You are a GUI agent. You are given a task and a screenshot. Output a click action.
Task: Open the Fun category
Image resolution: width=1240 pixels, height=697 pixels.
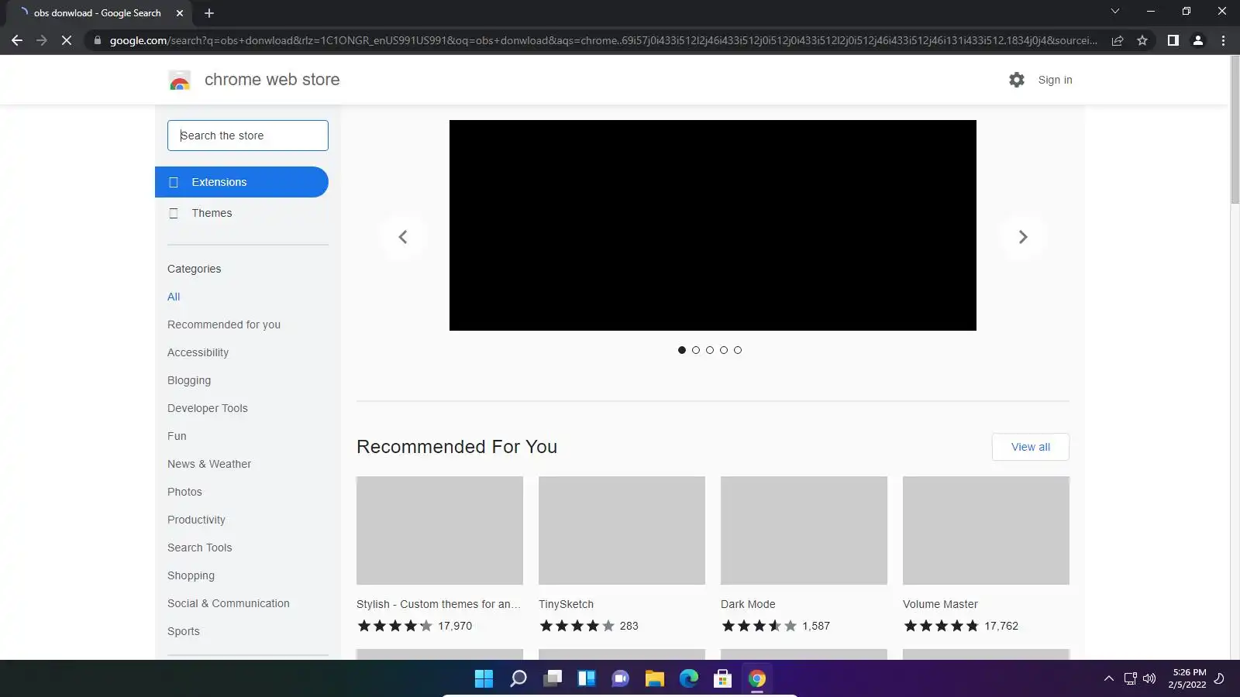coord(177,436)
